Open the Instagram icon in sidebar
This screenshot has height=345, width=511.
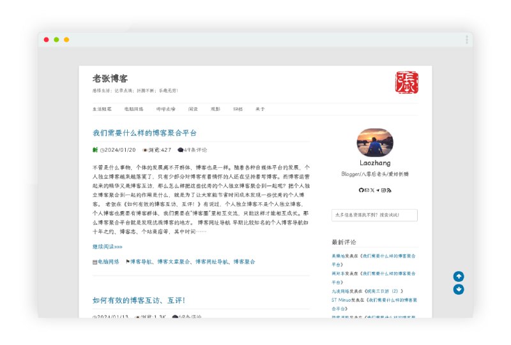coord(383,190)
